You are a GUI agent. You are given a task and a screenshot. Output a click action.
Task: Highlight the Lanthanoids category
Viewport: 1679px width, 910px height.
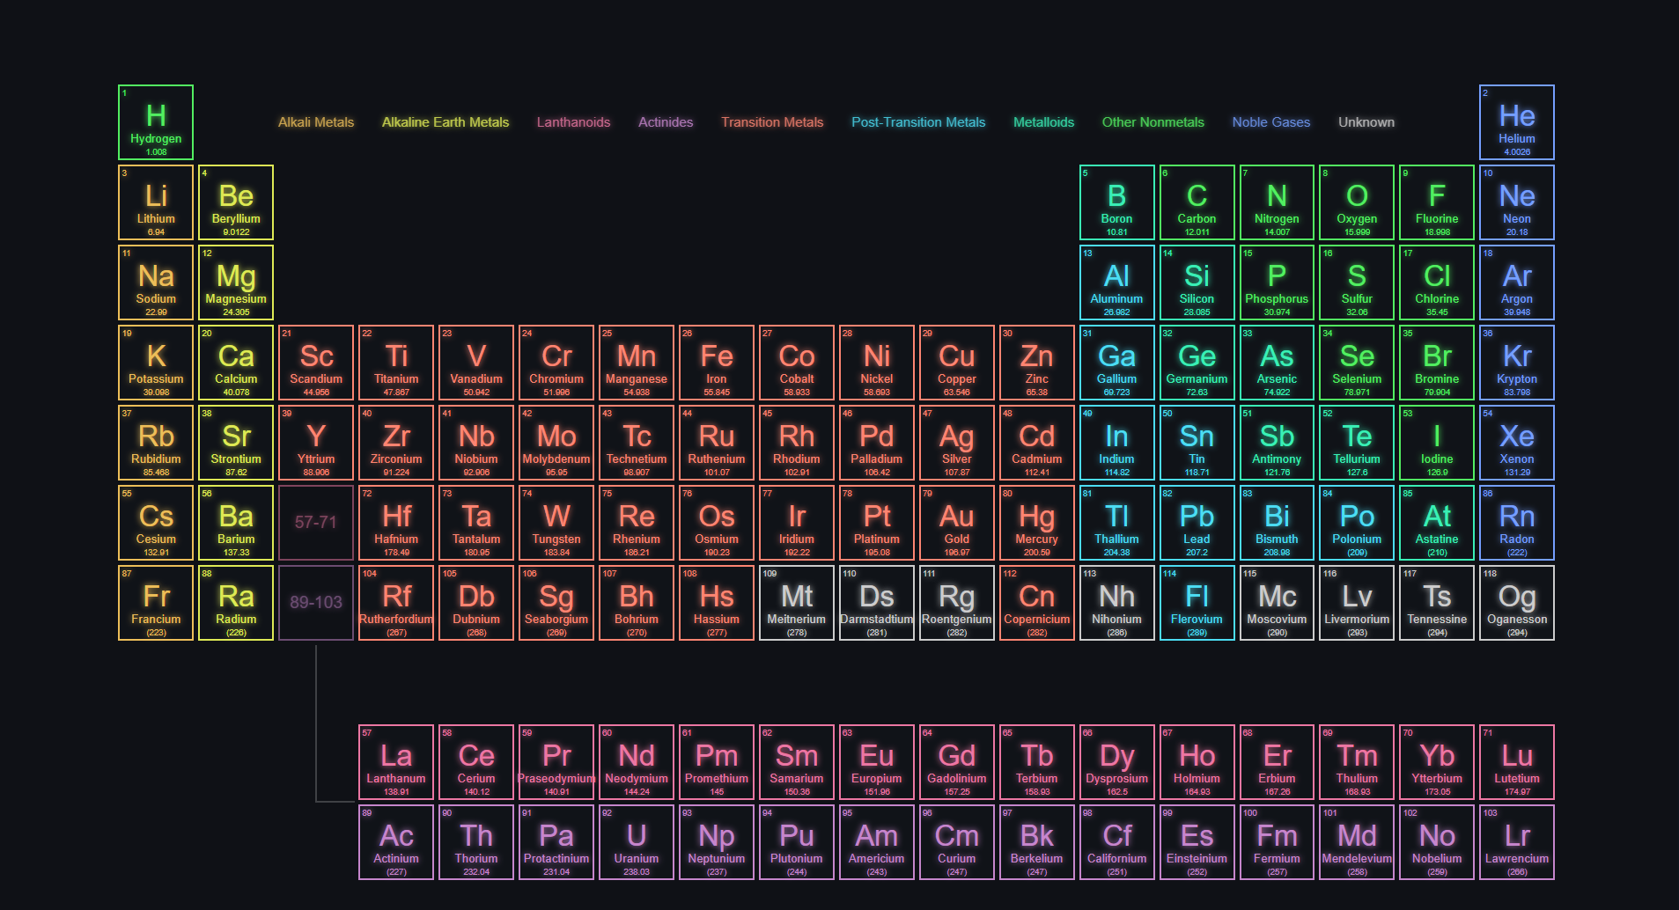point(573,122)
